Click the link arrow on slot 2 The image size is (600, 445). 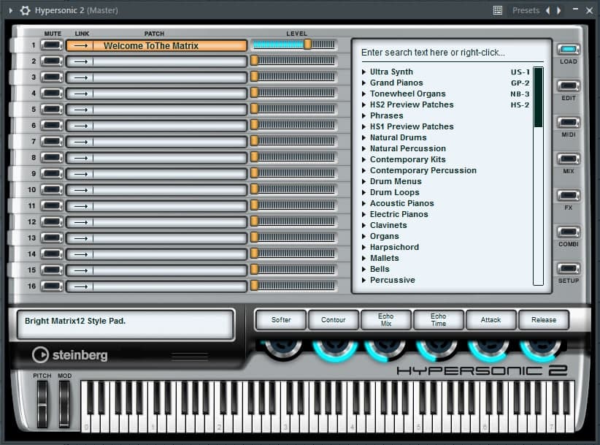click(x=80, y=61)
